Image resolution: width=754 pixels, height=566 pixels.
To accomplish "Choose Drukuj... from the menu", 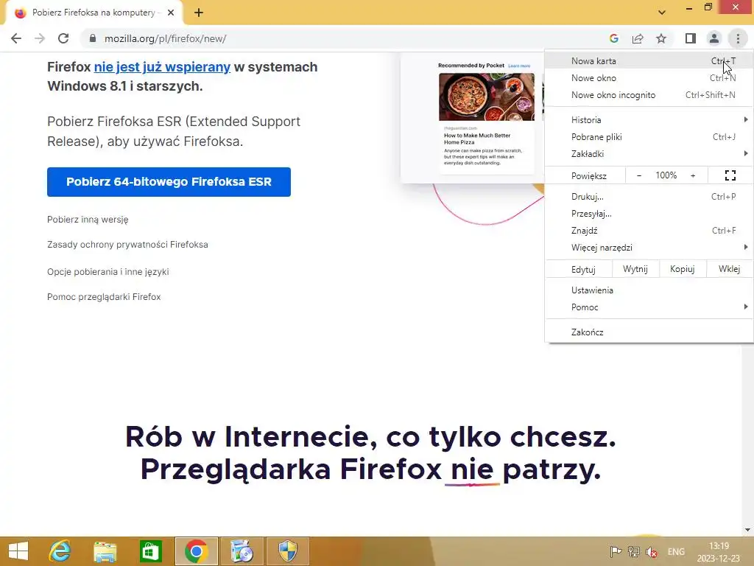I will click(649, 197).
